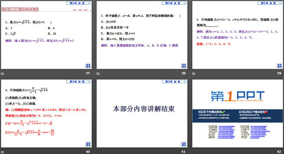Click slide number 41 label

183,152
